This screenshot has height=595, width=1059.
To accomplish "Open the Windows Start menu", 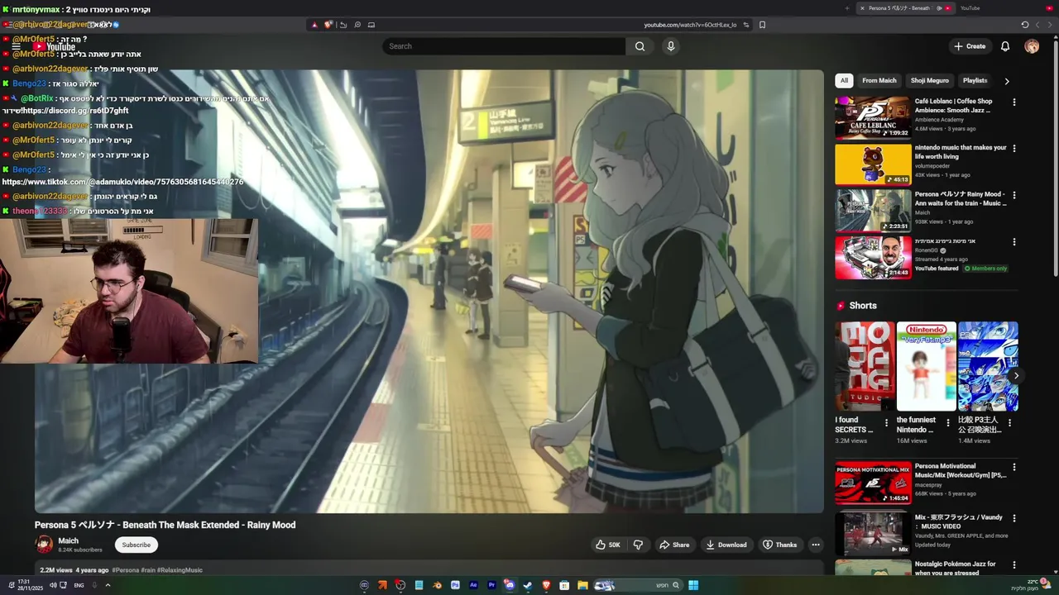I will [x=693, y=585].
